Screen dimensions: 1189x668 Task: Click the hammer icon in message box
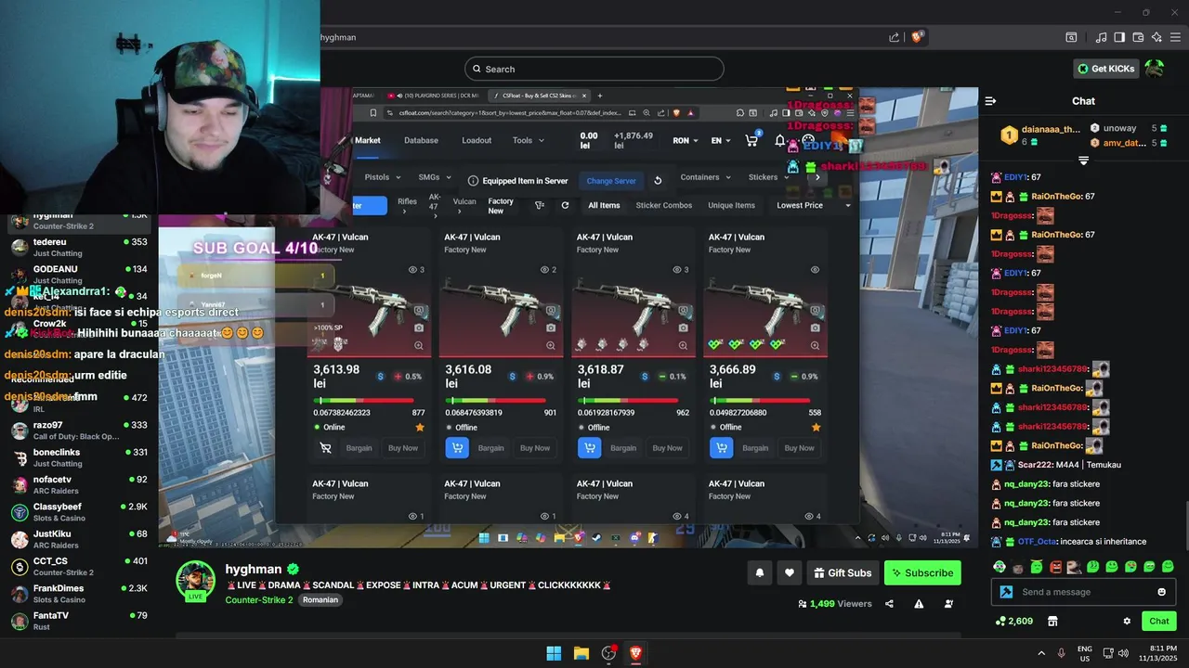tap(1006, 592)
